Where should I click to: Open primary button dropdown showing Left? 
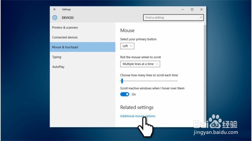[x=127, y=46]
